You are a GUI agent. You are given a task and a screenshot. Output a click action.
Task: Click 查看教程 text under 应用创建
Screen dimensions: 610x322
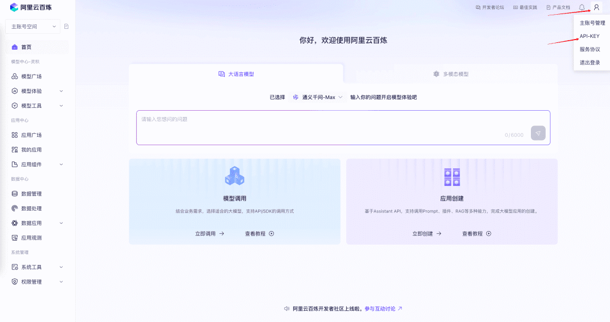(472, 234)
